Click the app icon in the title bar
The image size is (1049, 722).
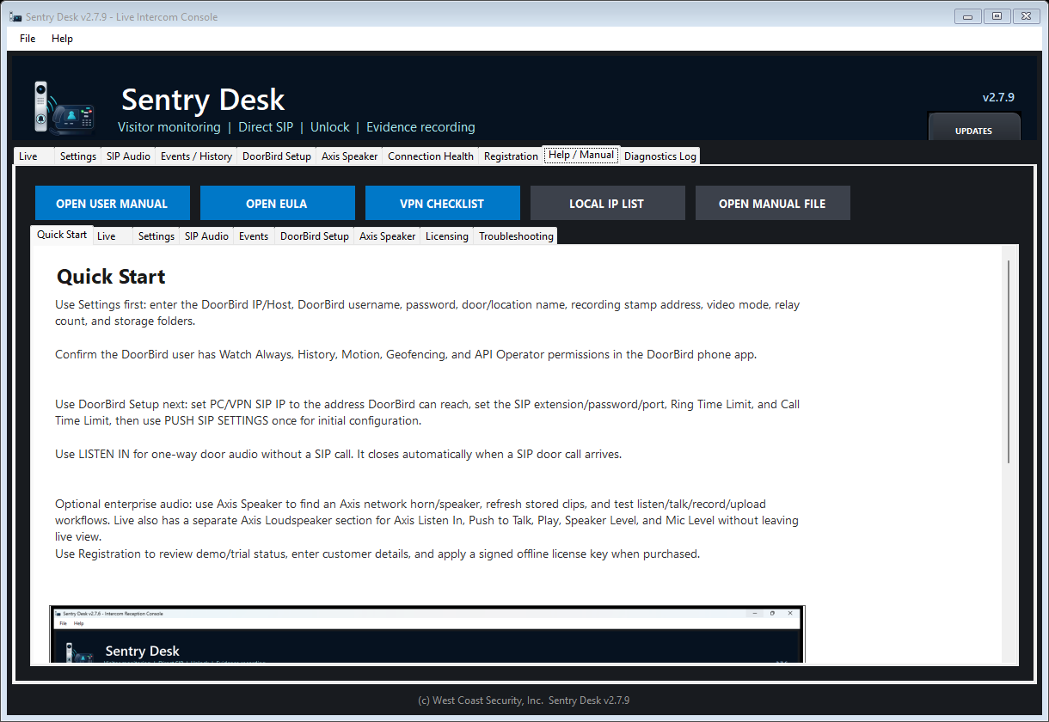[15, 16]
